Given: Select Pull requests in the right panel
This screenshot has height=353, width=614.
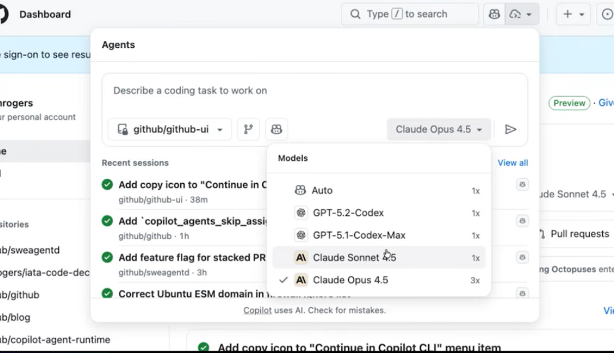Looking at the screenshot, I should 580,234.
